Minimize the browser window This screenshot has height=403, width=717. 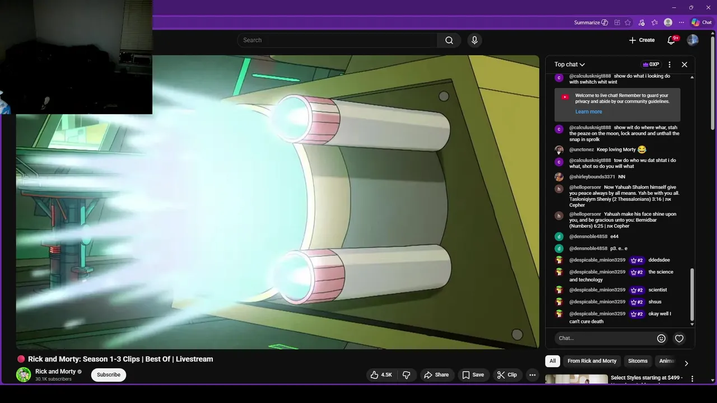click(x=674, y=7)
